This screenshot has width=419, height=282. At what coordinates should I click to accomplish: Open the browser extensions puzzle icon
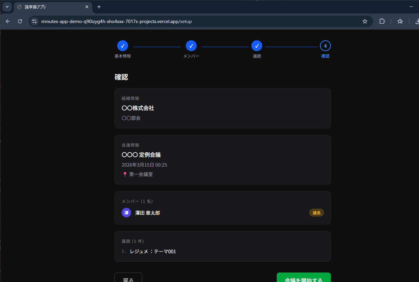[382, 21]
